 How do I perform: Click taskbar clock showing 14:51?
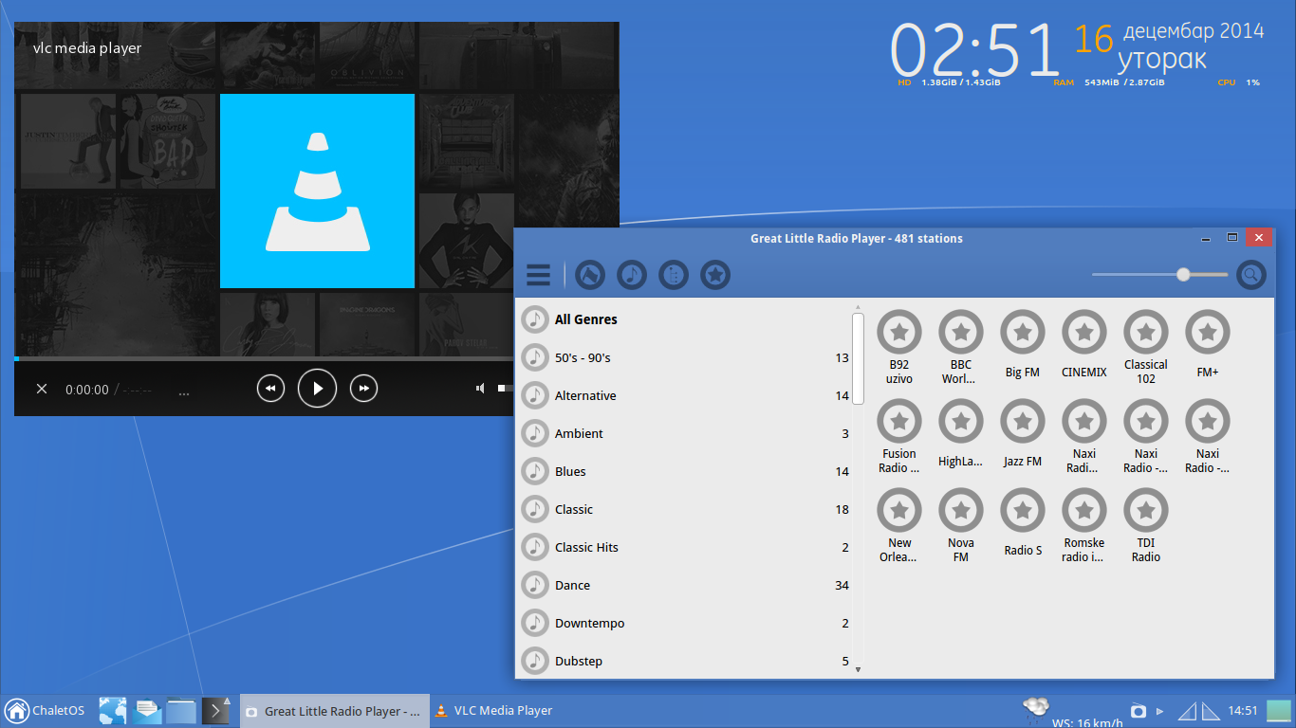point(1243,711)
